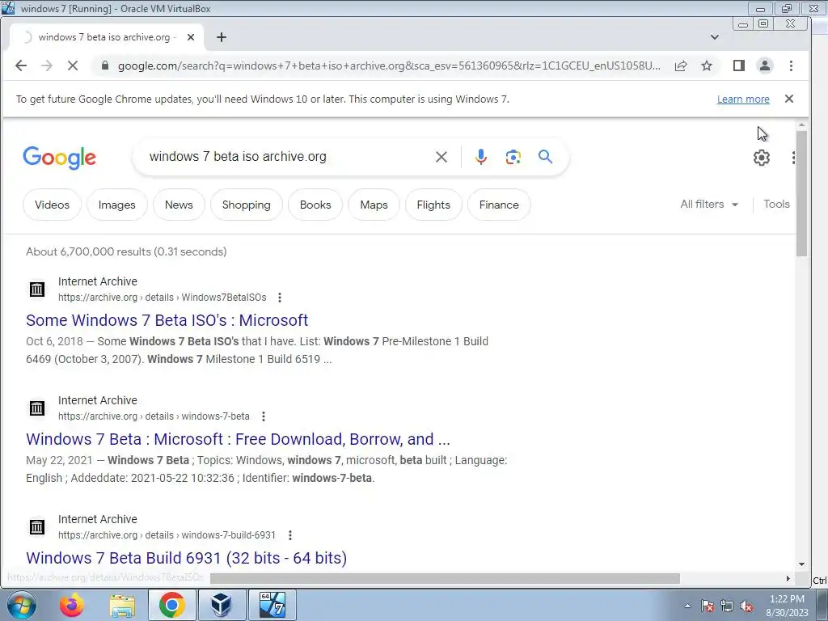Click the horizontal scrollbar thumb
This screenshot has width=828, height=621.
(x=445, y=578)
